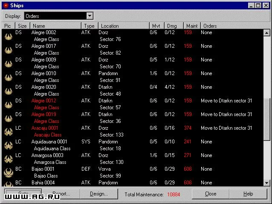
Task: Open the Help button
Action: [248, 194]
